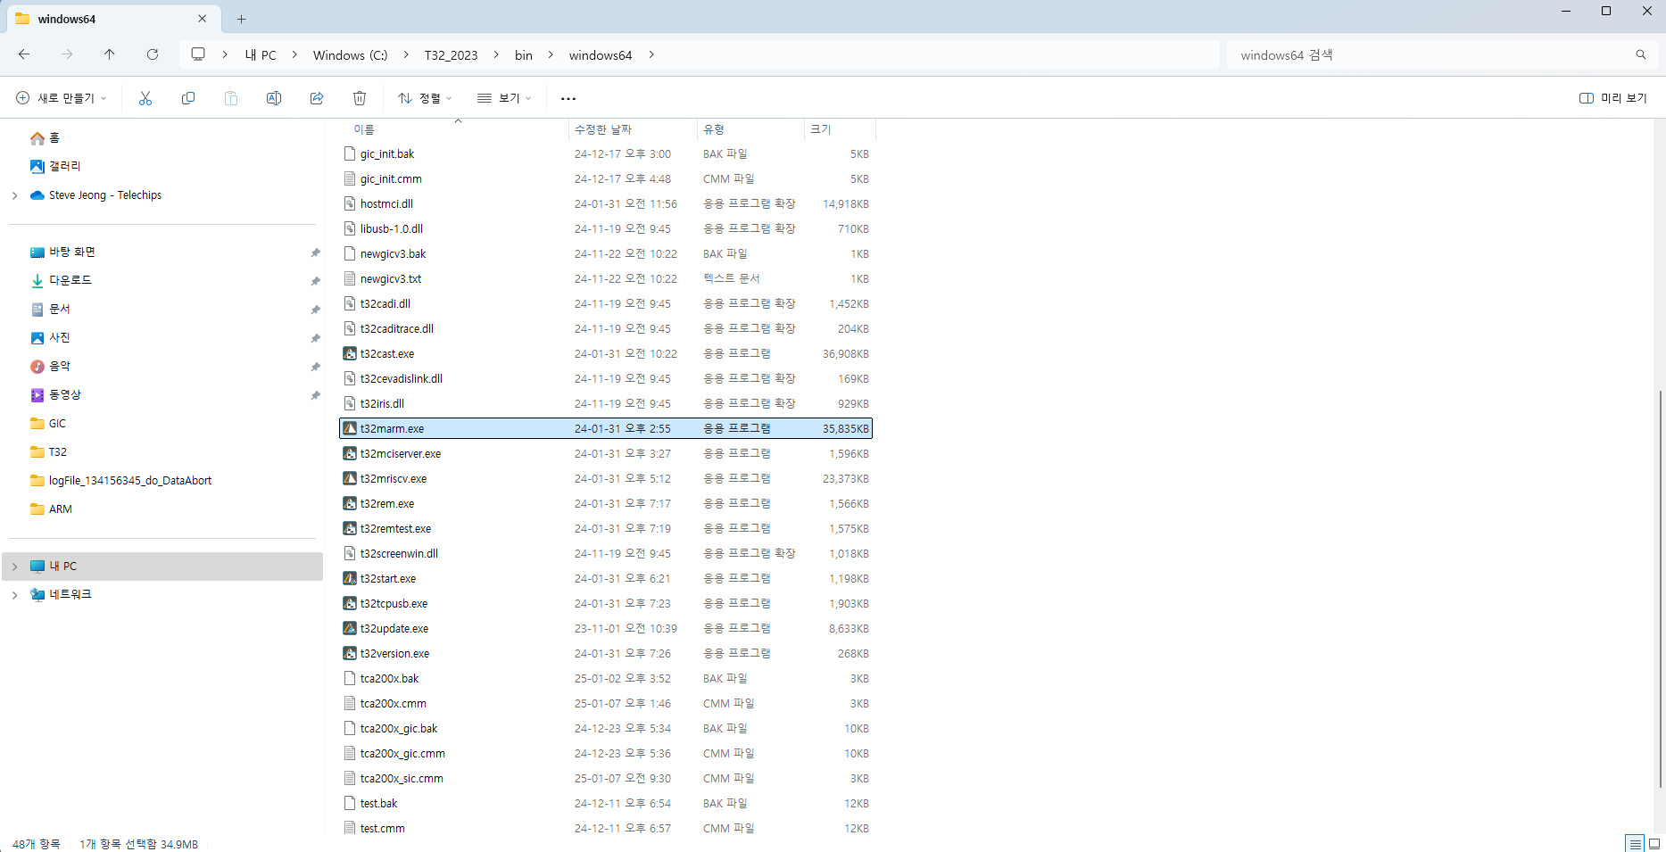
Task: Go up one folder with Up arrow
Action: point(110,54)
